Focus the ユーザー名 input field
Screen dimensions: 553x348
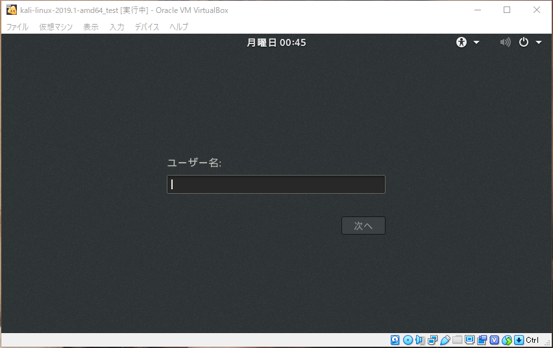tap(276, 184)
